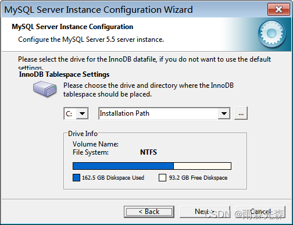Open the C: drive letter dropdown

tap(82, 113)
